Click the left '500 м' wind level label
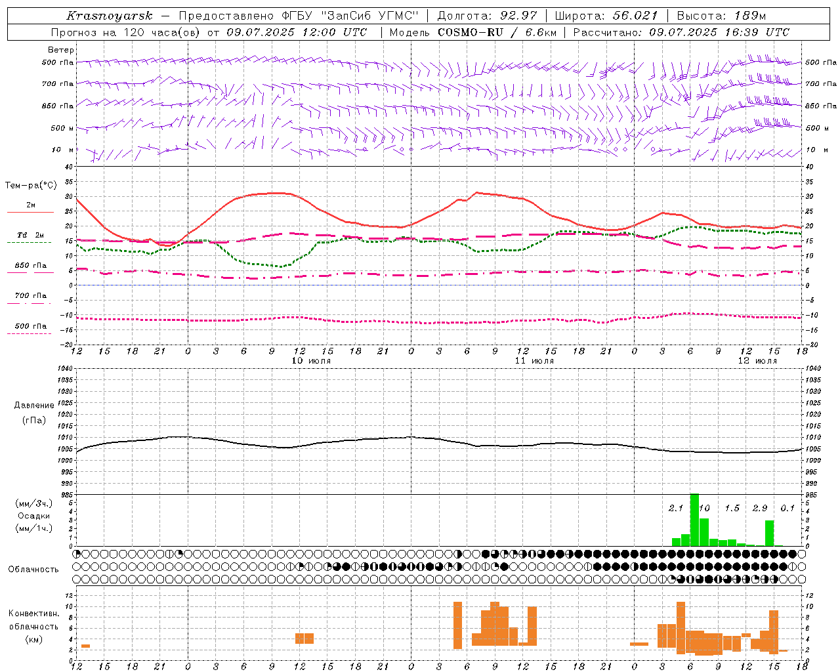840x672 pixels. pyautogui.click(x=62, y=128)
